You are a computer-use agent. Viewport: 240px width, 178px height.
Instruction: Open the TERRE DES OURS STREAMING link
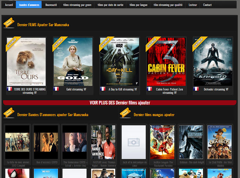[x=29, y=91]
